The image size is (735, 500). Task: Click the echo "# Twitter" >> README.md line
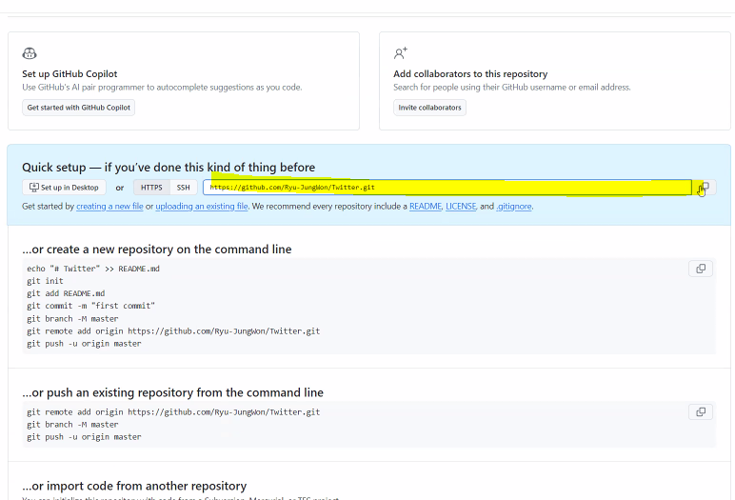[93, 269]
